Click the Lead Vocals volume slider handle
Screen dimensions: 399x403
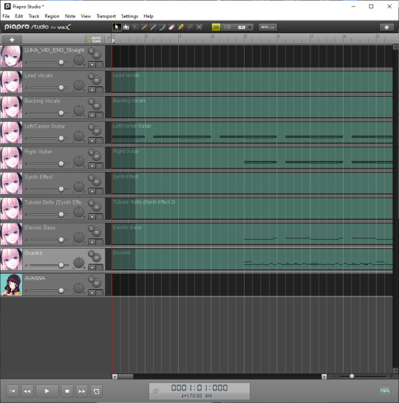[61, 88]
